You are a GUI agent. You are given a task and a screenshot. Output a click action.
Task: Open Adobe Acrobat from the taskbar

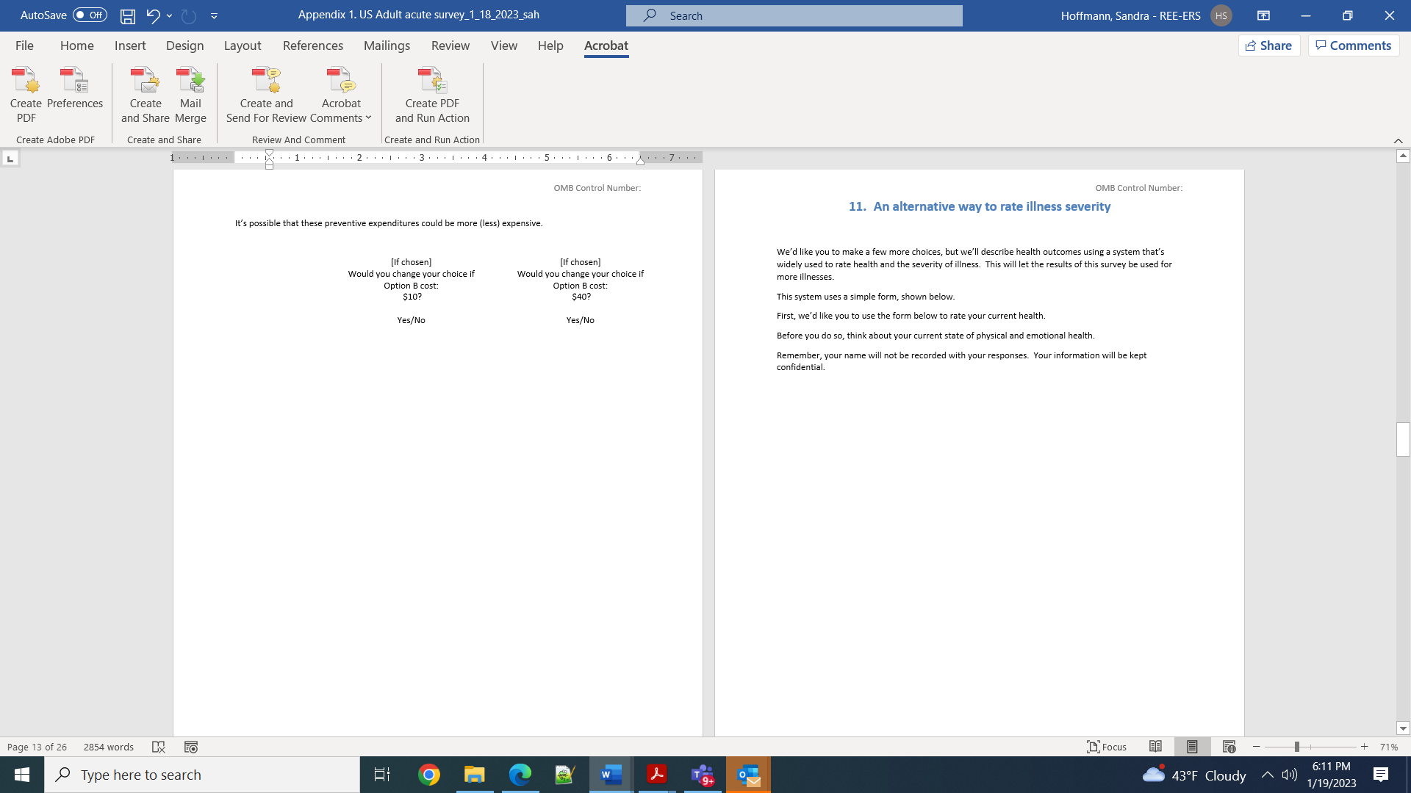[x=656, y=775]
